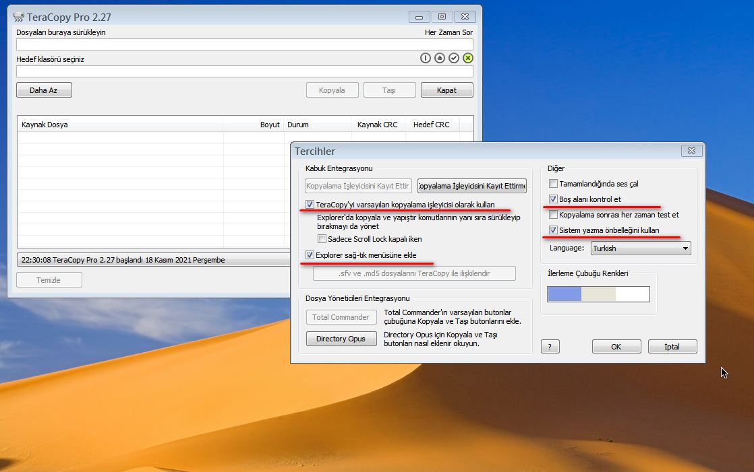Click 'Kopyalama İşleyicisini Kayıt Ettirme' unregister button

(x=471, y=186)
